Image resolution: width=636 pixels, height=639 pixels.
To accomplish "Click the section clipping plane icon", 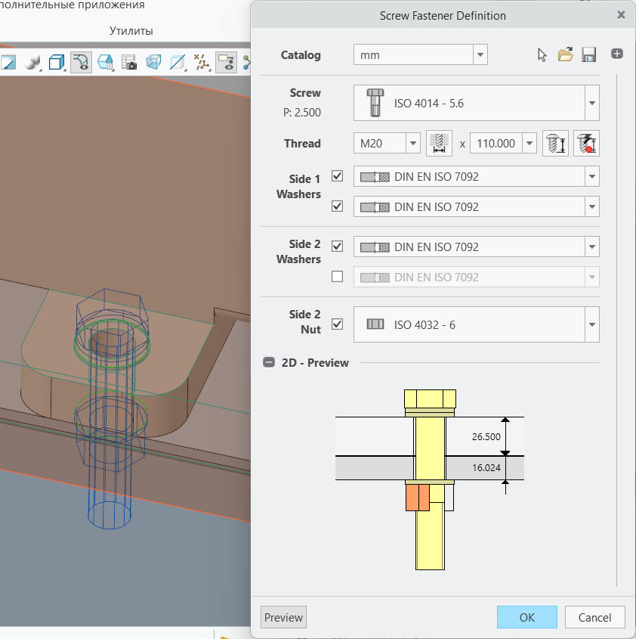I will pyautogui.click(x=178, y=62).
